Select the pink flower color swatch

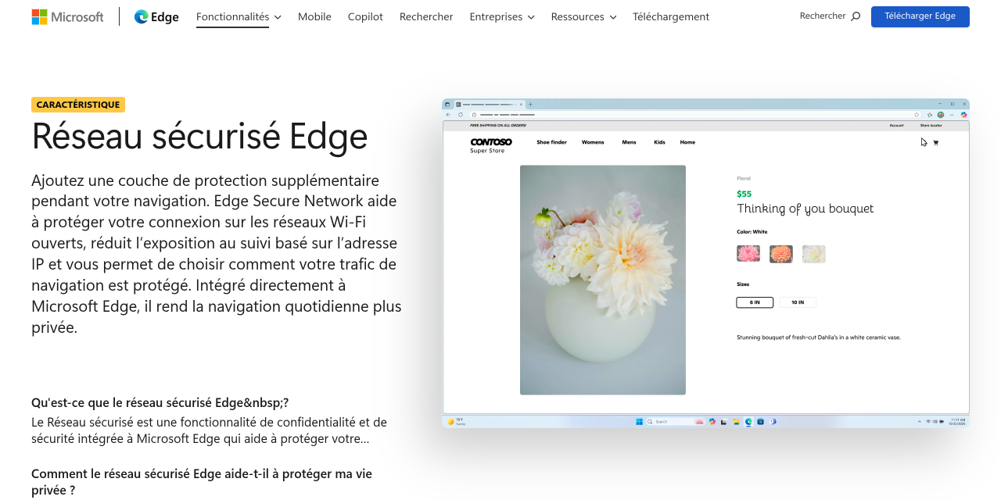[748, 254]
